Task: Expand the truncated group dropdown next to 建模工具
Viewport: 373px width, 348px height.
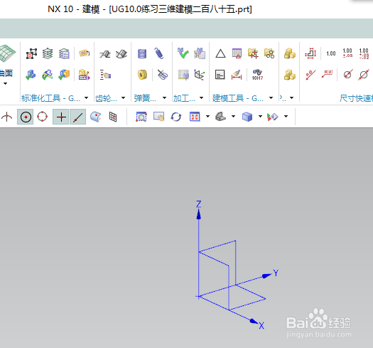Action: click(x=291, y=97)
